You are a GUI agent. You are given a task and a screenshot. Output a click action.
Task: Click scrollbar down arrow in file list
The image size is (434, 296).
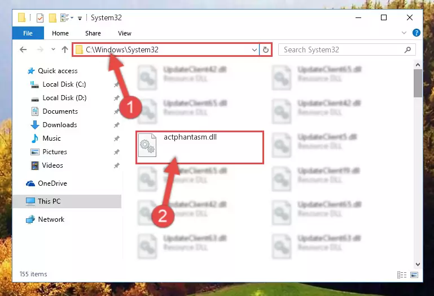(x=418, y=264)
